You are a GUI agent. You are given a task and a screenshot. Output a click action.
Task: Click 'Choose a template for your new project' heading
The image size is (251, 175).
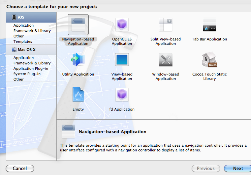52,7
